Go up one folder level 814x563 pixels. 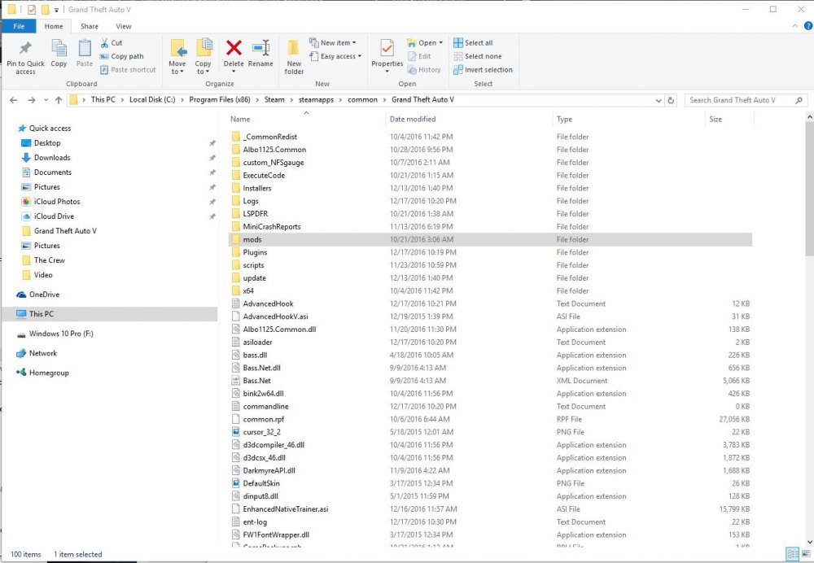pyautogui.click(x=59, y=100)
